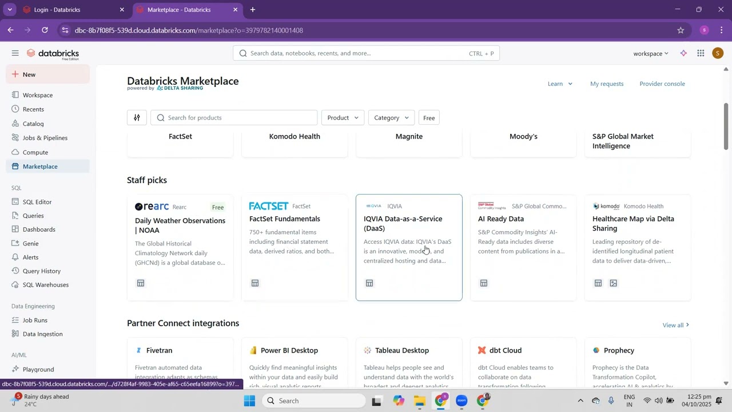Open the Provider console link

[x=662, y=84]
